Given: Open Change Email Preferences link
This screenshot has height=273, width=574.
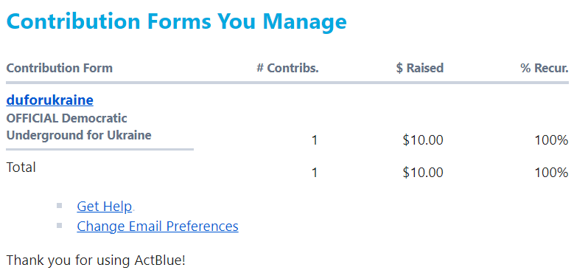Looking at the screenshot, I should coord(158,226).
